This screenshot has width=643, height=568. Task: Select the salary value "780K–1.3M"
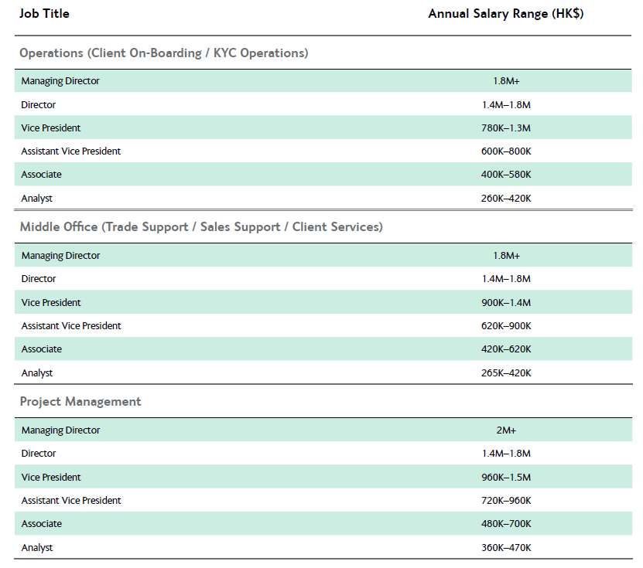(x=506, y=128)
